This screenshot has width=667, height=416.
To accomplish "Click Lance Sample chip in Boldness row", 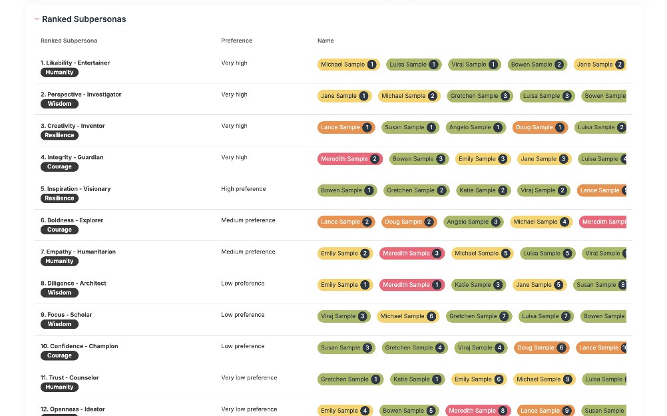I will pos(346,222).
